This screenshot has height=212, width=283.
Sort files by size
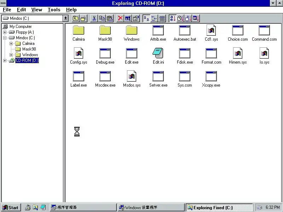click(x=188, y=18)
